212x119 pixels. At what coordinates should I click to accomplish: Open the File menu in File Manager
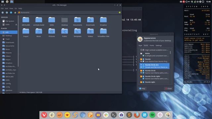(x=2, y=9)
